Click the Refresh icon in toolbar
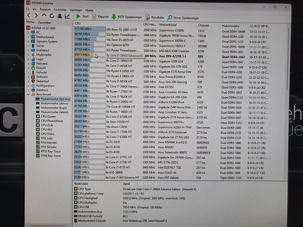The height and width of the screenshot is (227, 303). [52, 16]
